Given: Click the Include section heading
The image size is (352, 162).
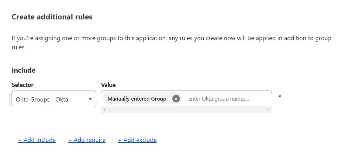Looking at the screenshot, I should tap(23, 70).
